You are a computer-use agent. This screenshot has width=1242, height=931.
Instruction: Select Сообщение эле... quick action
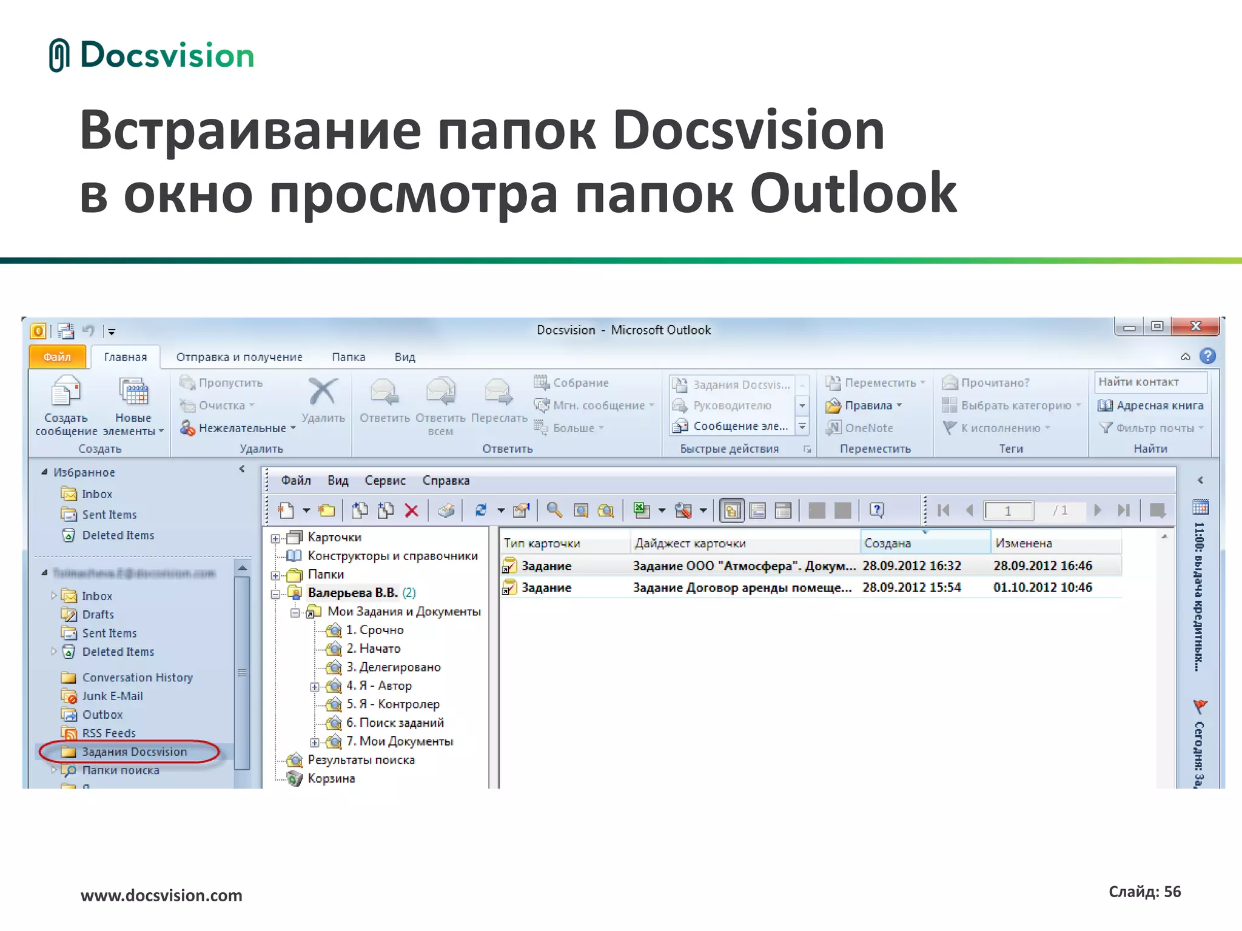coord(731,426)
